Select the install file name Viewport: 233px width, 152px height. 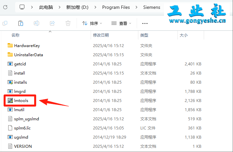click(19, 73)
